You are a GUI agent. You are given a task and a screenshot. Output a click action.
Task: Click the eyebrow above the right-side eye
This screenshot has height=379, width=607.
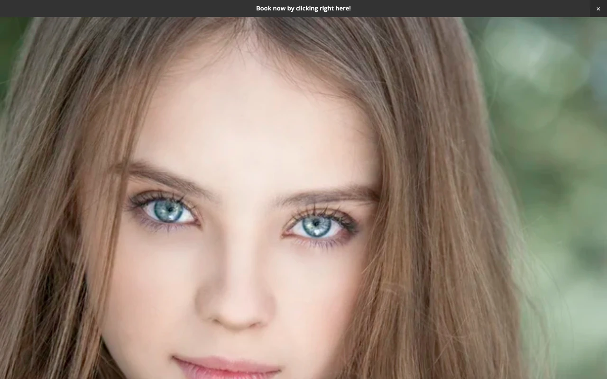coord(327,195)
